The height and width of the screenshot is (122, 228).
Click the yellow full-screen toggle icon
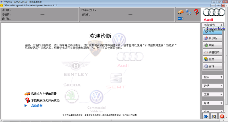coord(214,116)
